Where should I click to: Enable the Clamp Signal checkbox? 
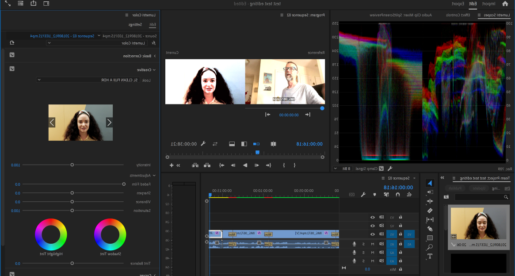pyautogui.click(x=381, y=169)
